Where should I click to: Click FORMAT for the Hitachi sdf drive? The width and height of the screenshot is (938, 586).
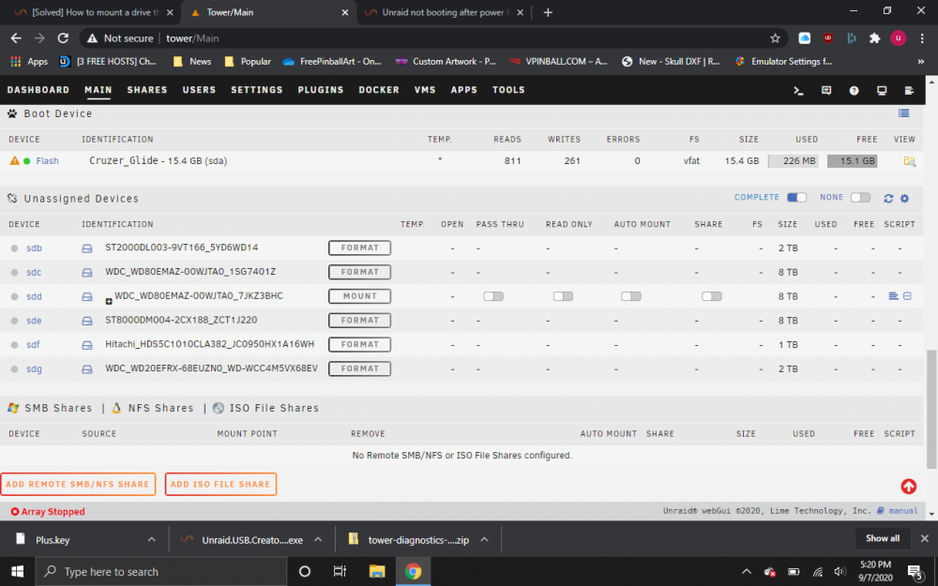(359, 344)
